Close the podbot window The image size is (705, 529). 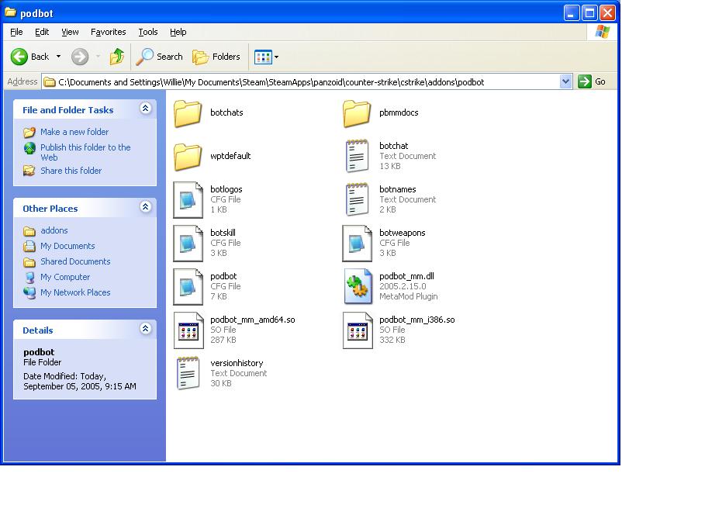click(607, 13)
